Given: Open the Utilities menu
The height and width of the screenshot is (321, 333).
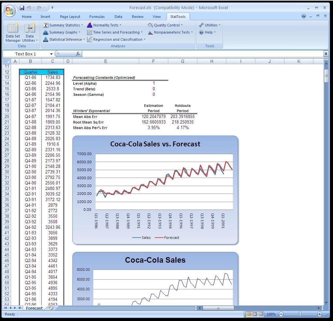Looking at the screenshot, I should 210,25.
